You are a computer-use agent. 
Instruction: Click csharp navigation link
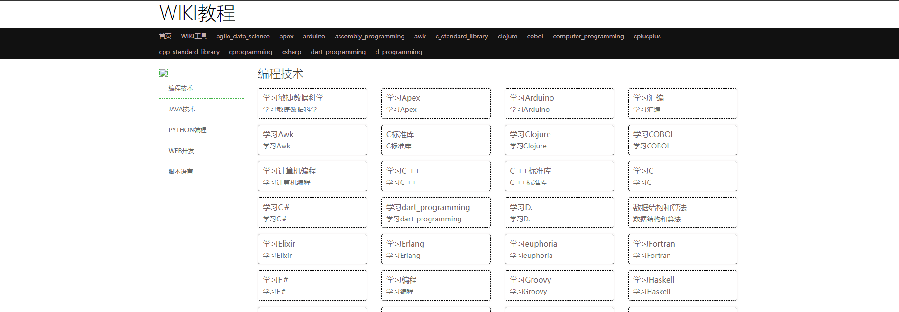[x=292, y=52]
